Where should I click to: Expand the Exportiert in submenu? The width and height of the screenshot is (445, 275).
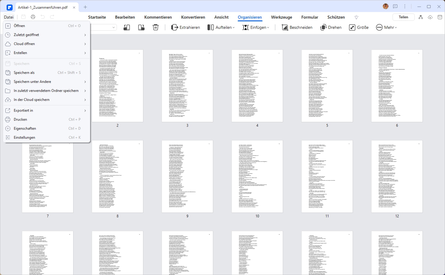click(46, 110)
